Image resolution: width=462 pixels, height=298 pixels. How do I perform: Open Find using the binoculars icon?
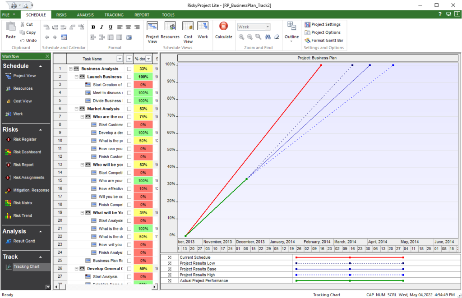268,37
